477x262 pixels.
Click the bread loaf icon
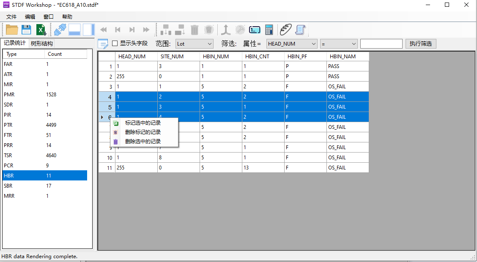(286, 30)
